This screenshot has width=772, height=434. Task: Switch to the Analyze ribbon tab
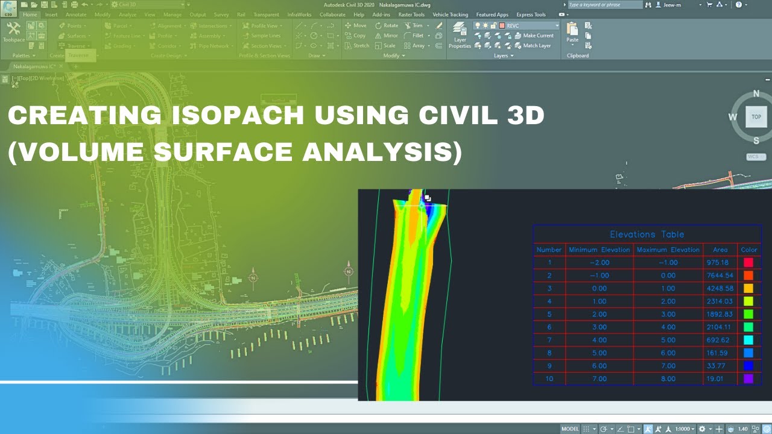tap(127, 14)
